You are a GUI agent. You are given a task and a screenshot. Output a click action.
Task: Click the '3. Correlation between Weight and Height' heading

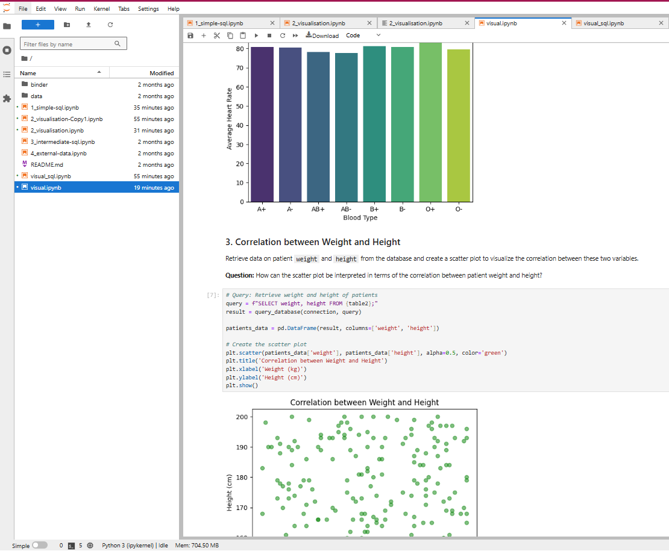point(313,242)
